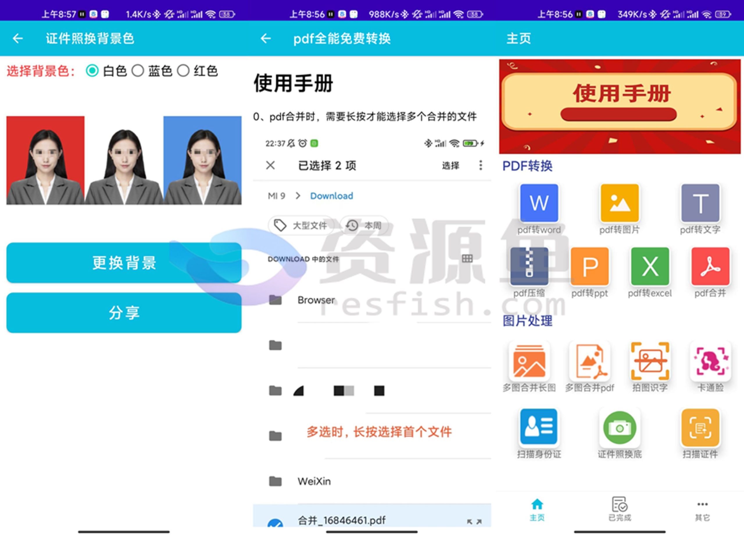This screenshot has height=537, width=744.
Task: Launch the 拍图识字 OCR icon
Action: coord(650,361)
